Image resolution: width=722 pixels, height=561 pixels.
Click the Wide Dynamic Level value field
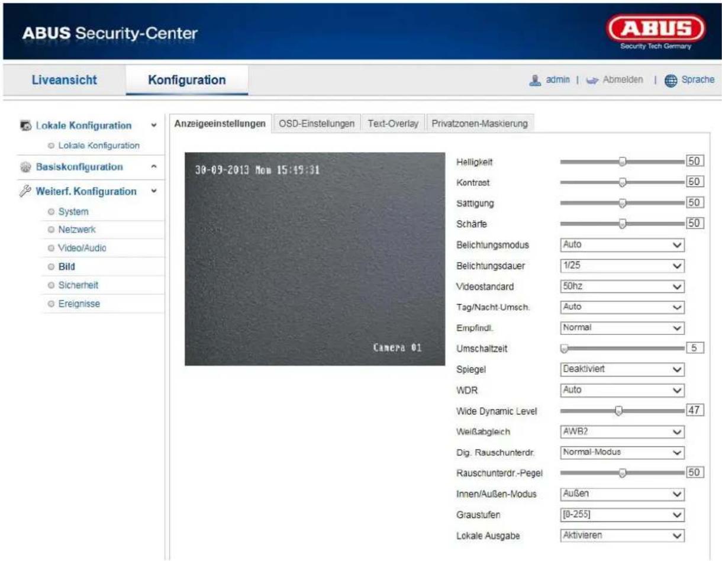695,410
